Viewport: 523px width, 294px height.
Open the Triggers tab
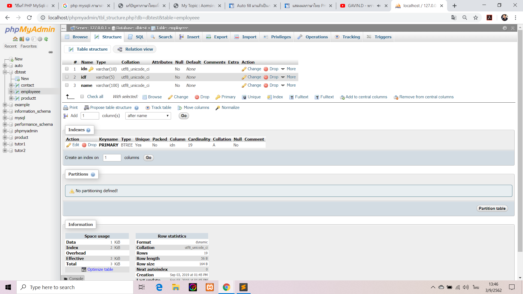click(x=379, y=37)
